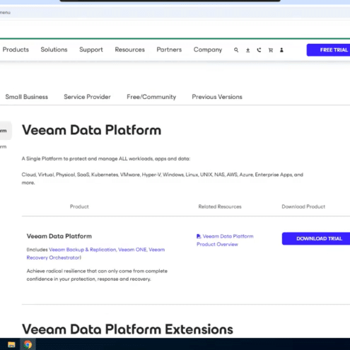Open the Solutions menu
The height and width of the screenshot is (350, 350).
pos(54,49)
